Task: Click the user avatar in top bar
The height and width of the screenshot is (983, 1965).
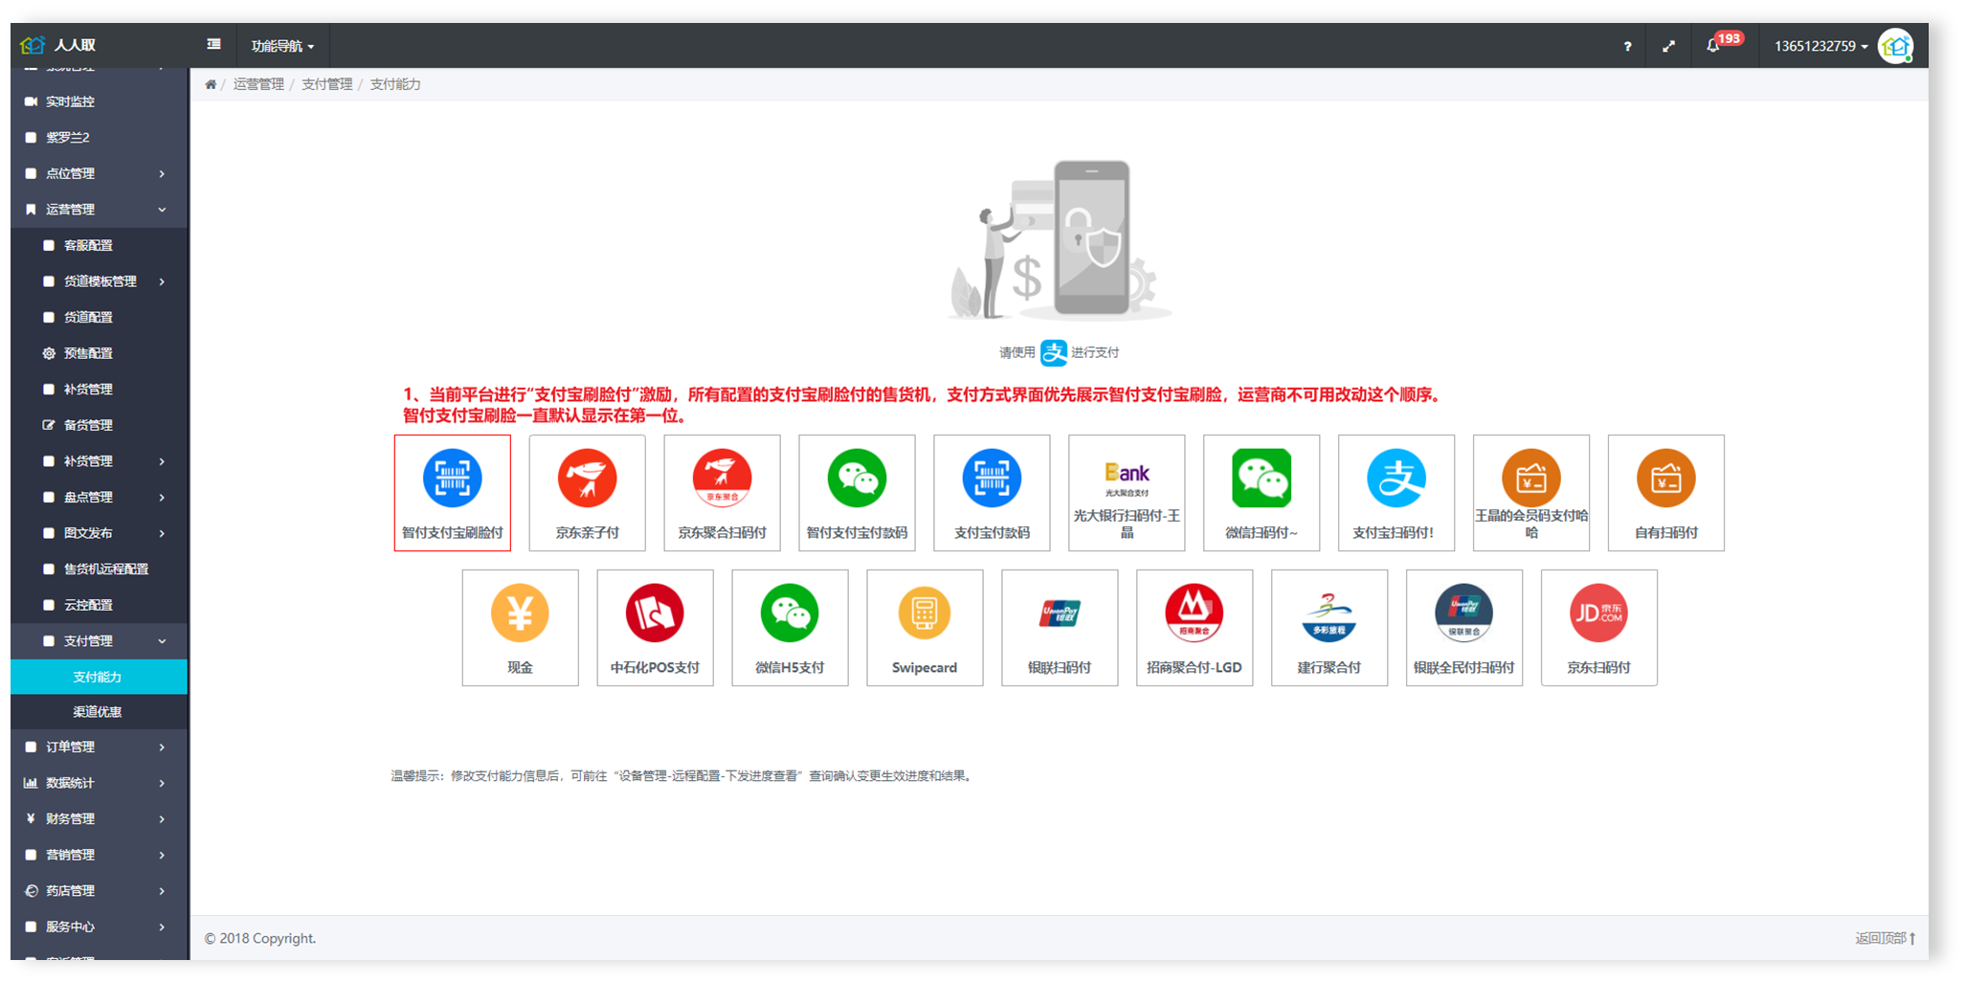Action: click(x=1896, y=46)
